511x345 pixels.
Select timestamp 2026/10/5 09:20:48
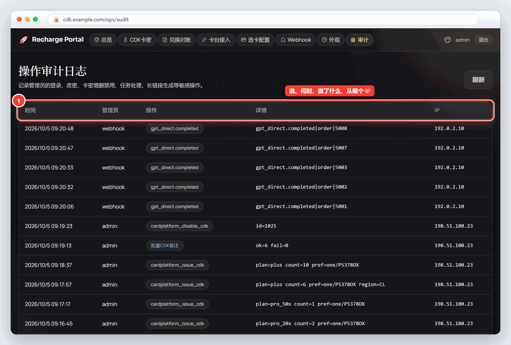pos(49,128)
